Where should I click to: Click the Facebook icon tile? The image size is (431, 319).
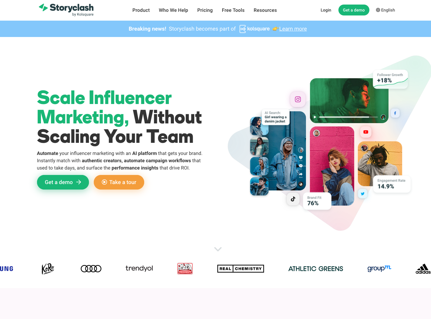click(x=395, y=113)
